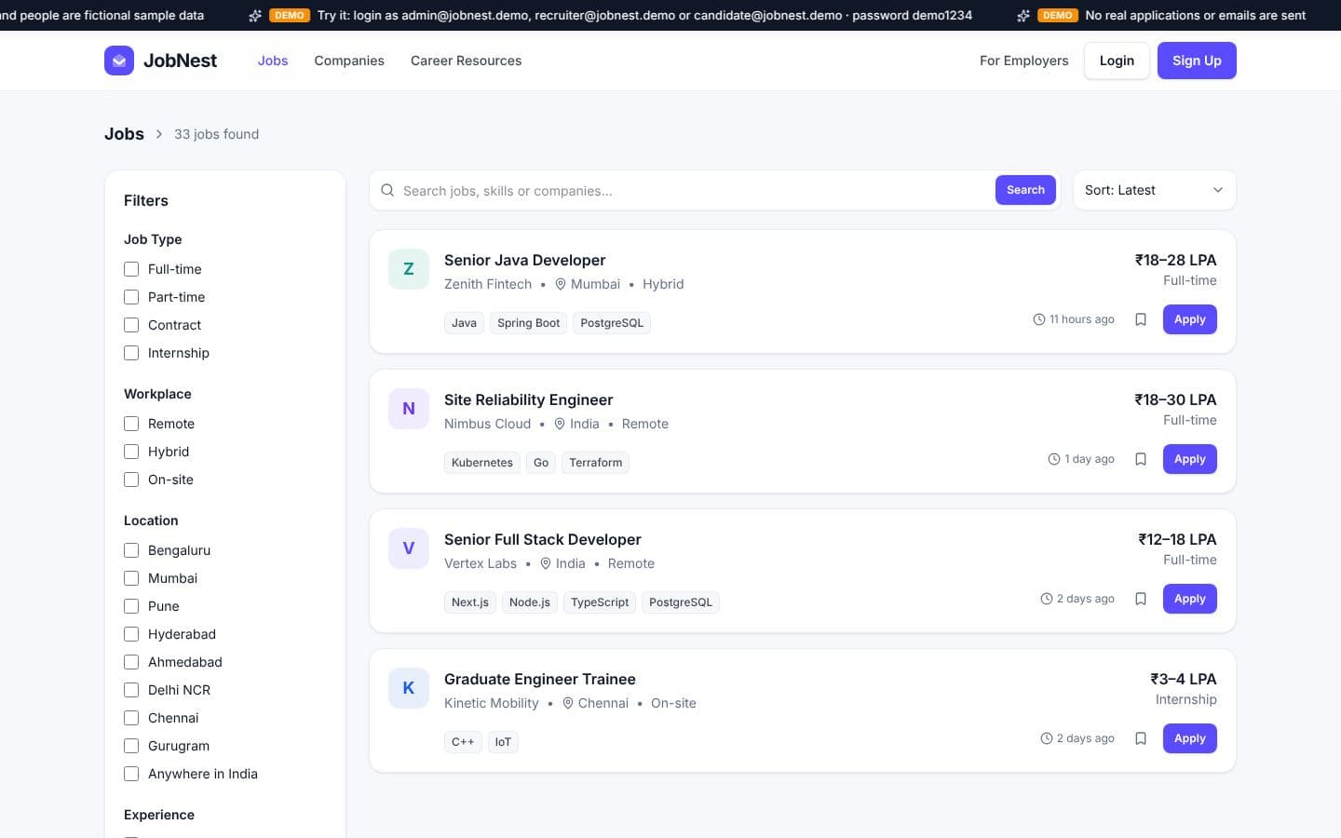Open the Companies nav item

tap(349, 61)
